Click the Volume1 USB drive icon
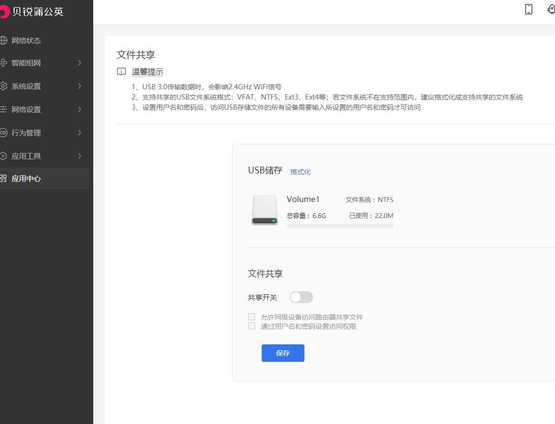The width and height of the screenshot is (555, 424). (265, 210)
